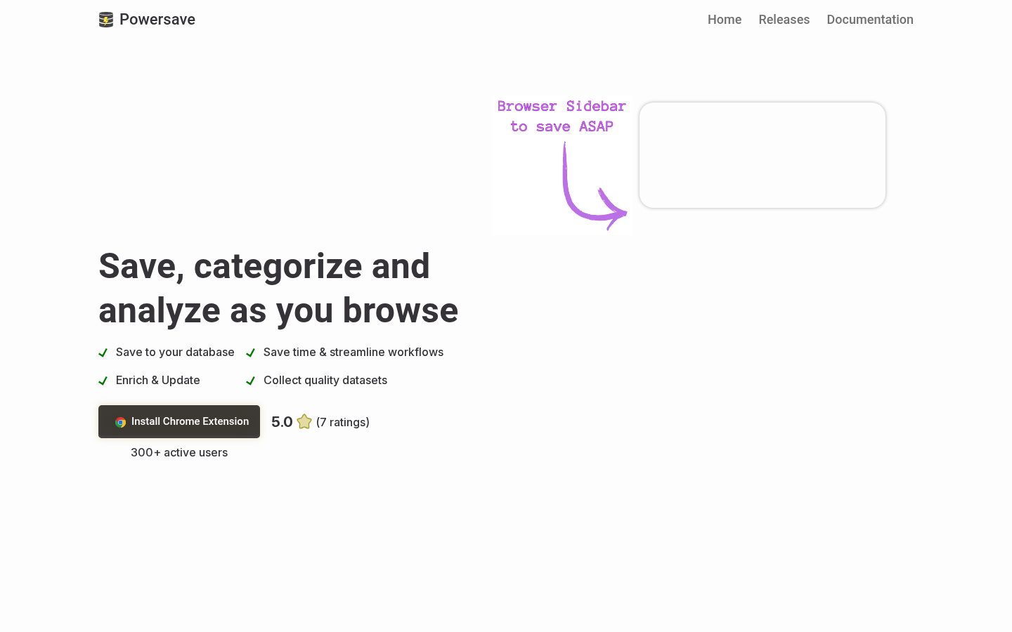This screenshot has width=1012, height=632.
Task: Click the yellow rating star icon
Action: pyautogui.click(x=304, y=422)
